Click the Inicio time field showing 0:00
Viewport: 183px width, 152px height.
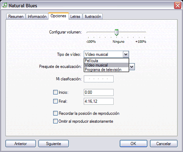pos(99,92)
